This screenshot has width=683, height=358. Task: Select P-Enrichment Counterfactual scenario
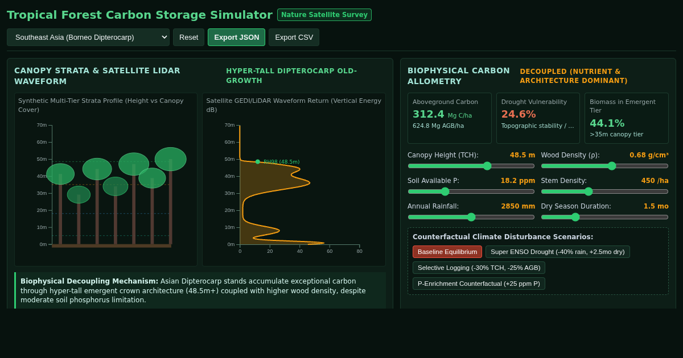pos(479,284)
